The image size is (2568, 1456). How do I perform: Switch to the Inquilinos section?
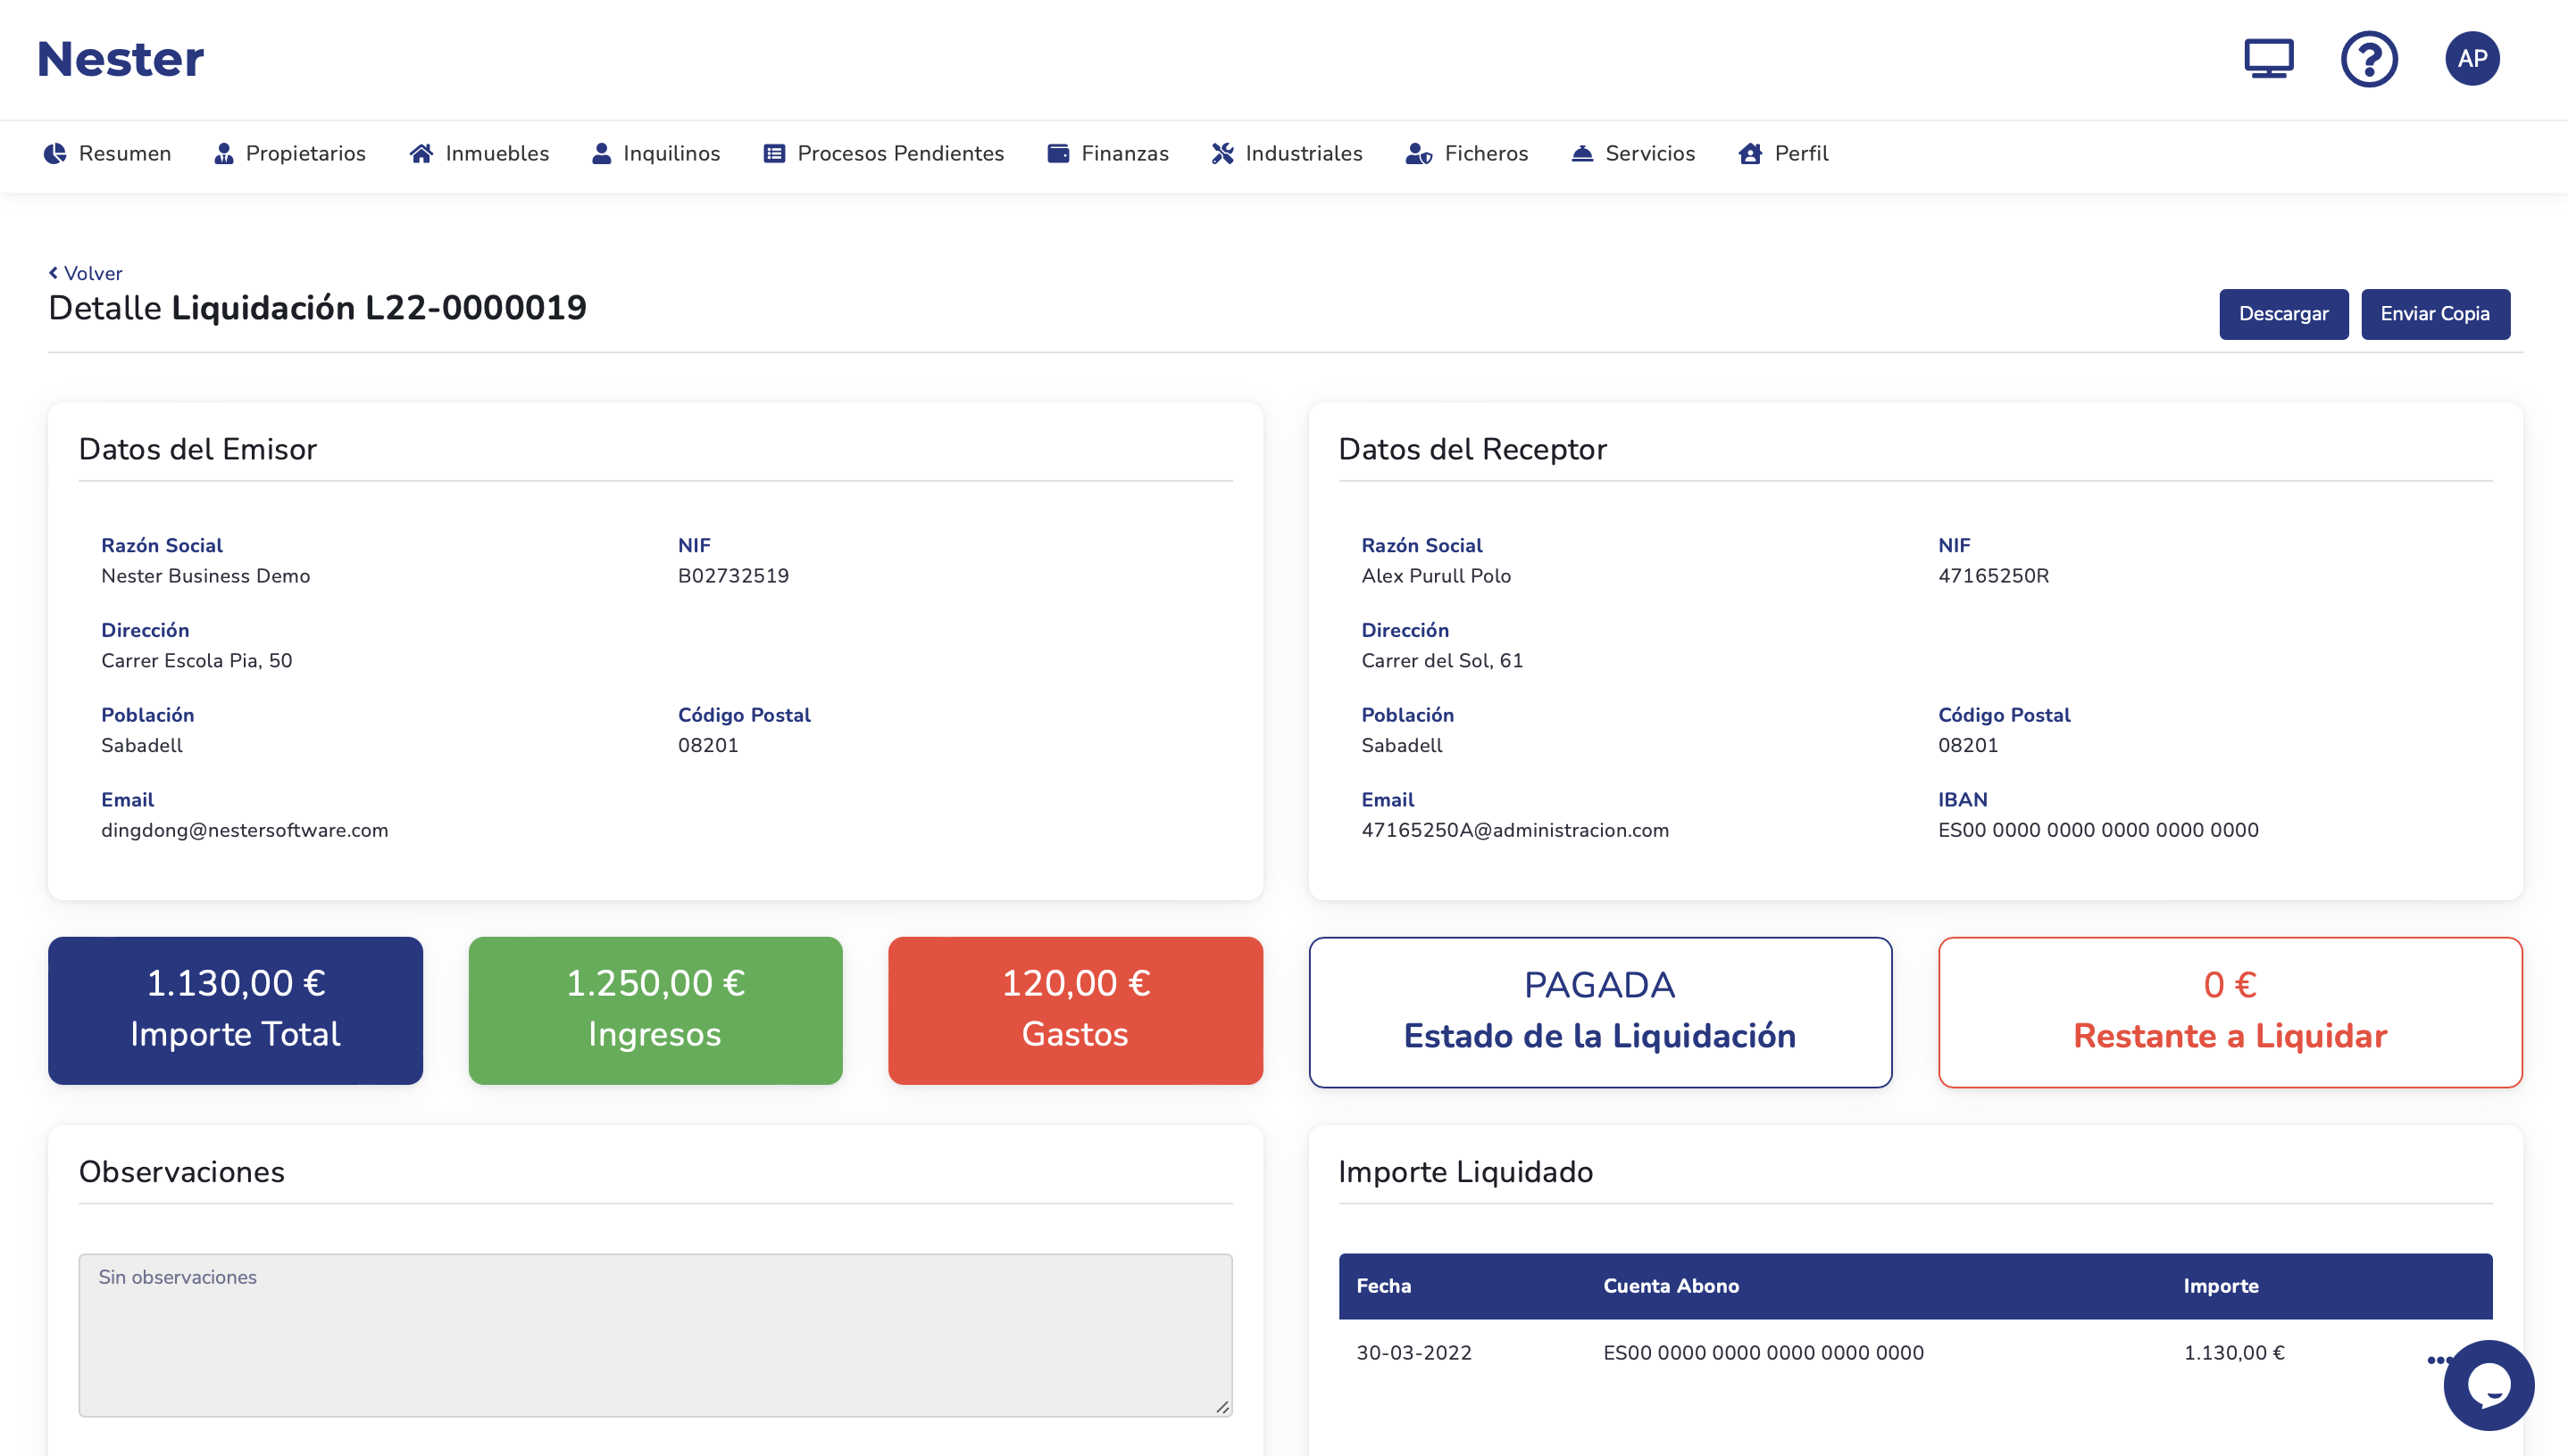(655, 153)
